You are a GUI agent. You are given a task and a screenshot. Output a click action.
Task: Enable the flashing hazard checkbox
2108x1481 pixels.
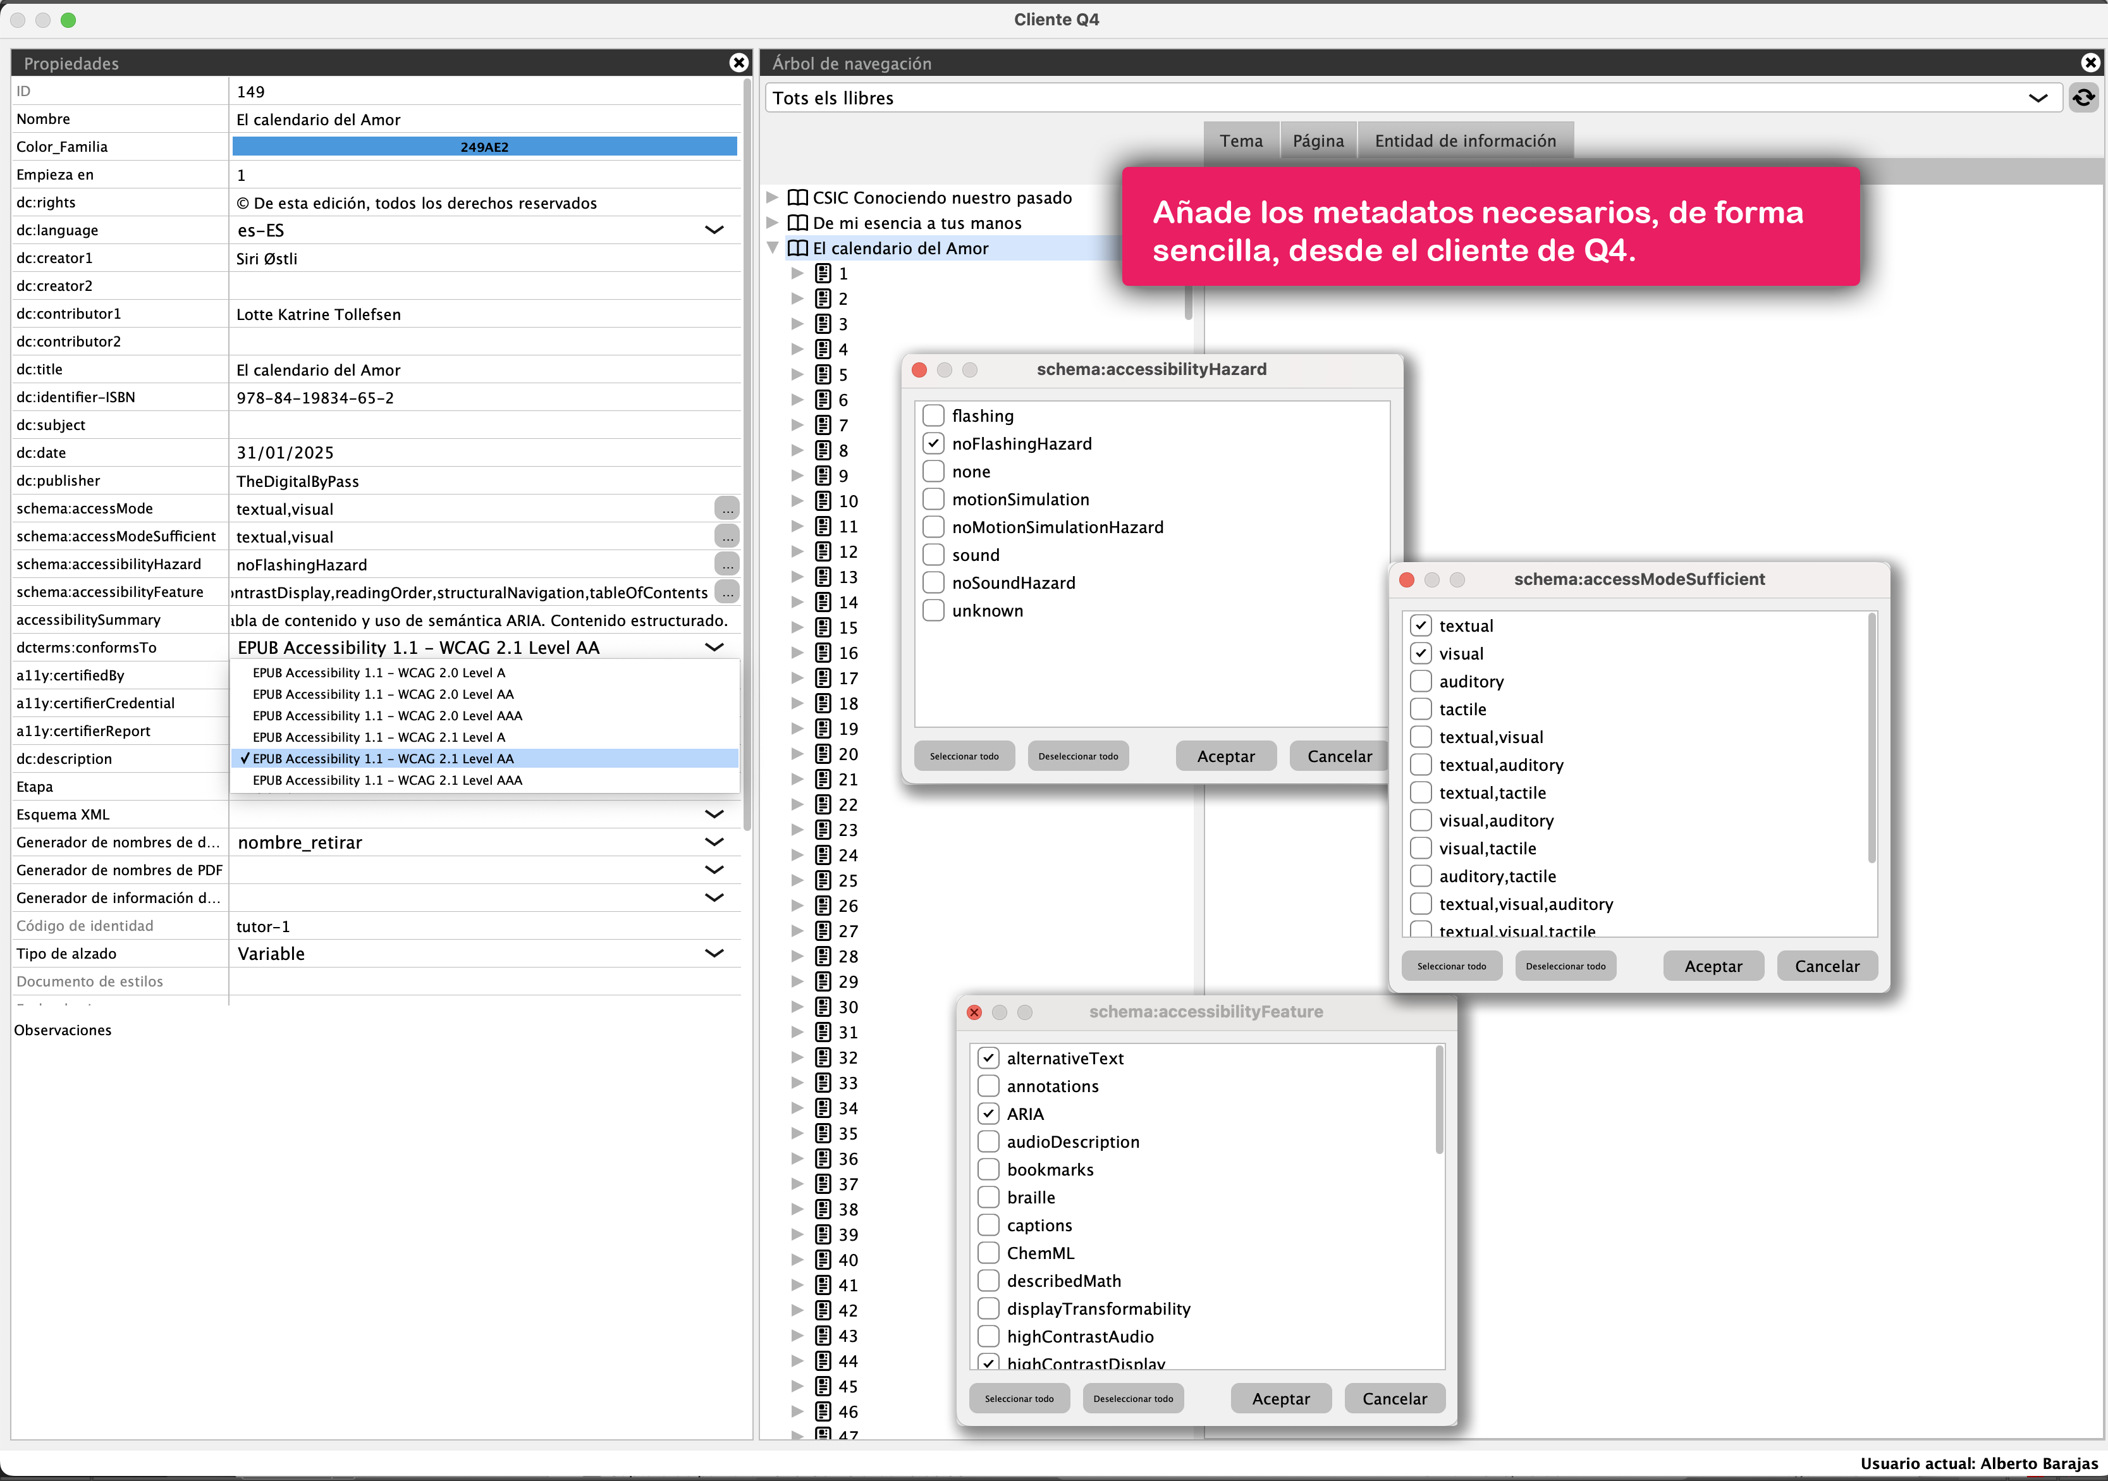click(x=933, y=416)
